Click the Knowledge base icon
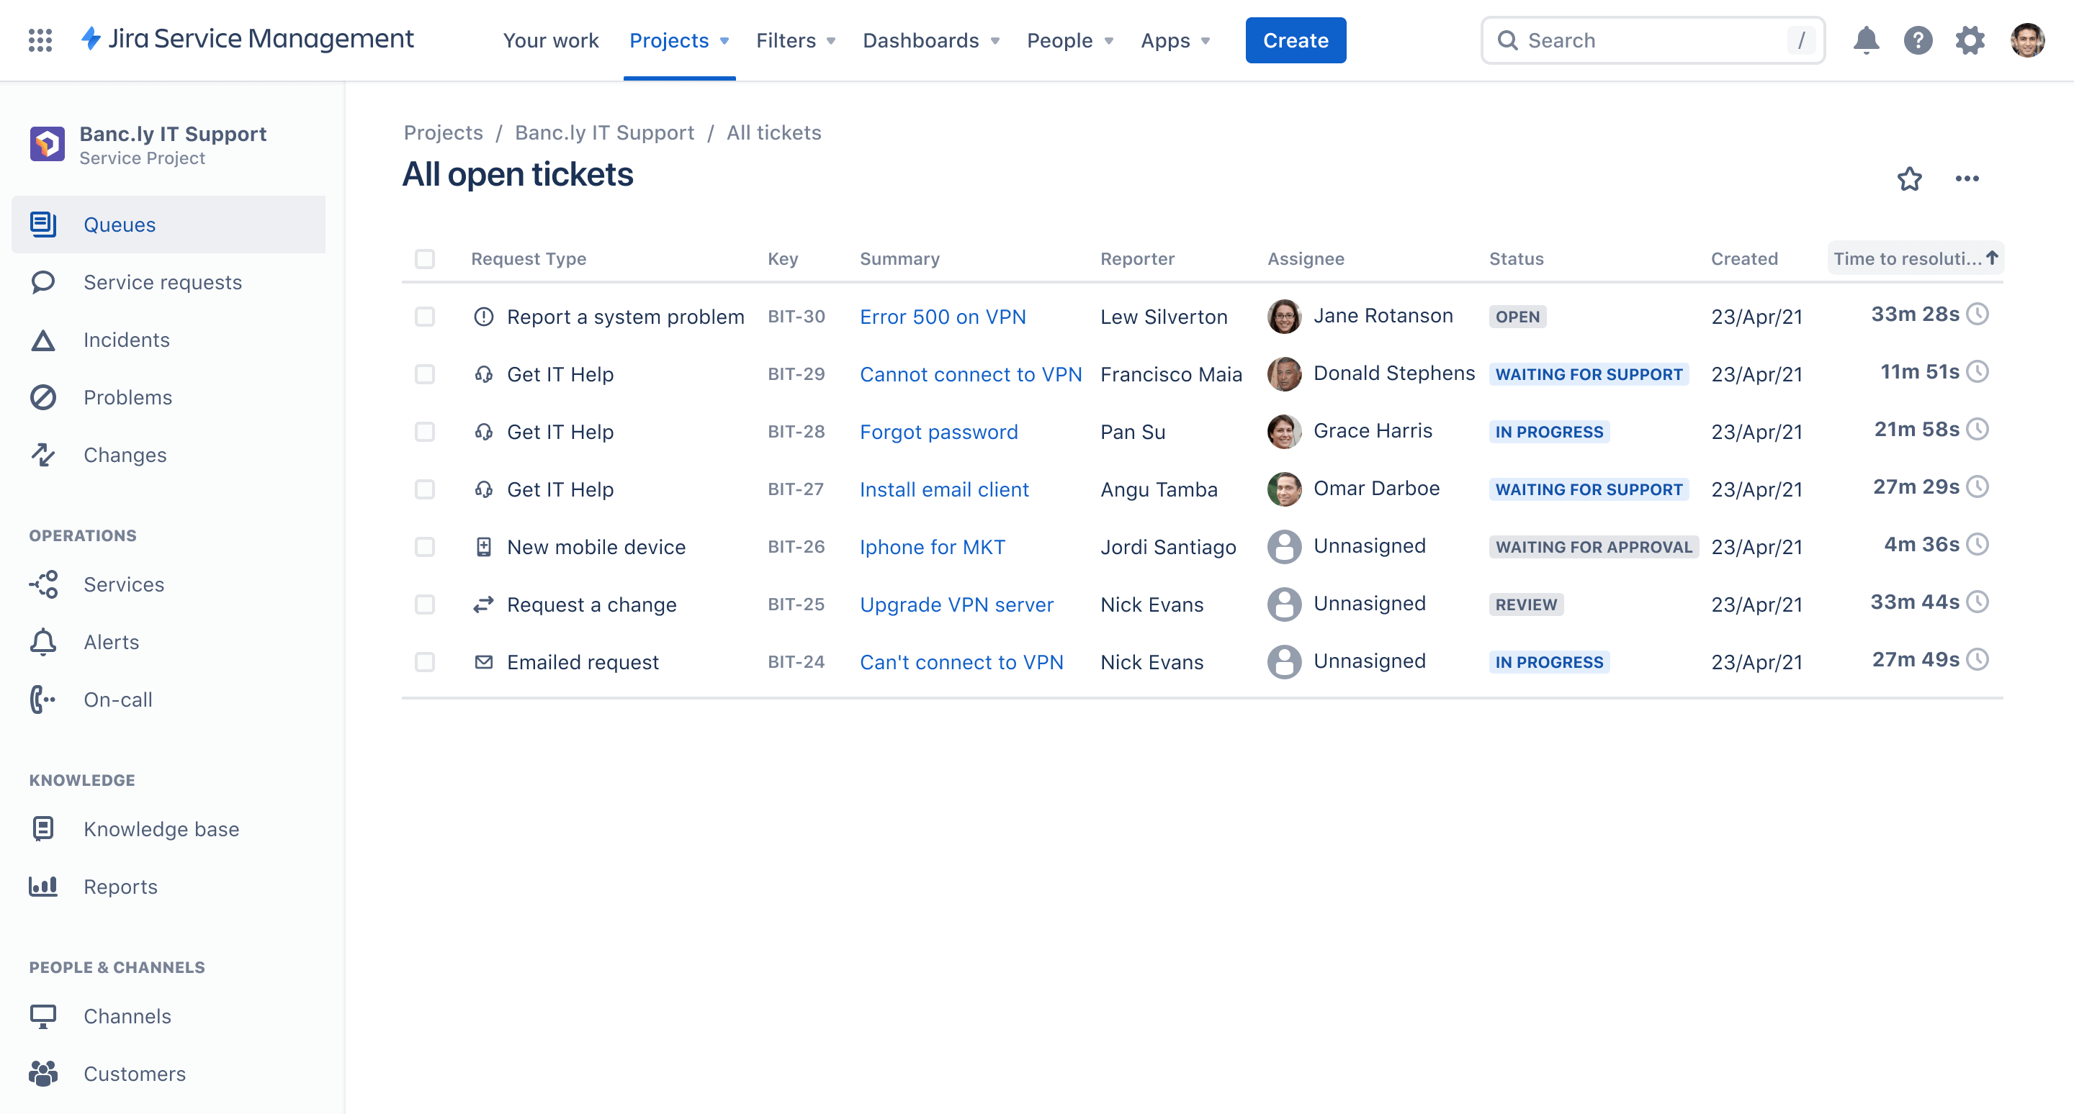This screenshot has height=1114, width=2074. click(44, 828)
